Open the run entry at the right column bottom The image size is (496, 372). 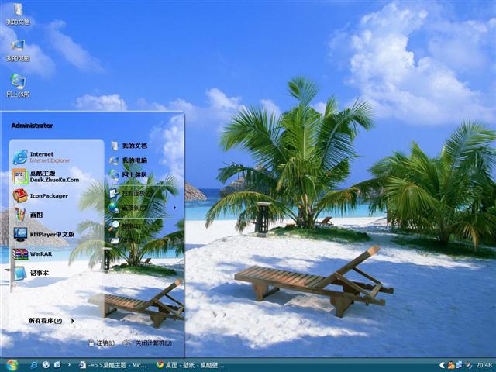click(126, 241)
